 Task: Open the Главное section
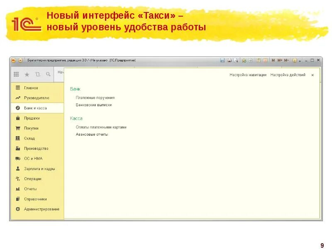pos(37,88)
